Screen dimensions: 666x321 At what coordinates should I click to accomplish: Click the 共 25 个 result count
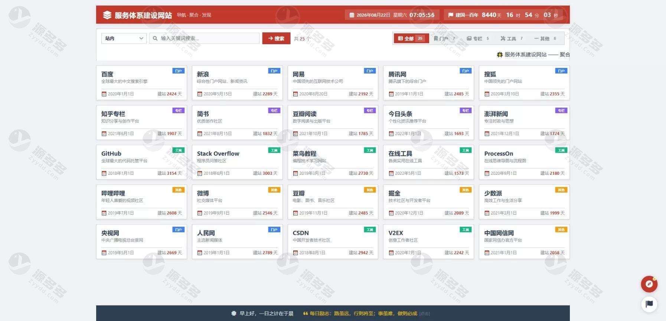tap(302, 39)
